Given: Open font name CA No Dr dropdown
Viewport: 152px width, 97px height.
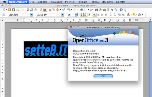Looking at the screenshot, I should pos(63,15).
